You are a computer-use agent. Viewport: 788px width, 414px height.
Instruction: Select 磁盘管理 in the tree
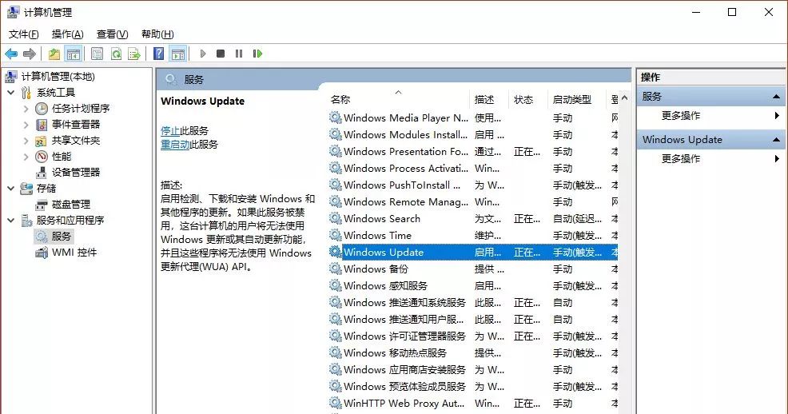click(x=71, y=204)
